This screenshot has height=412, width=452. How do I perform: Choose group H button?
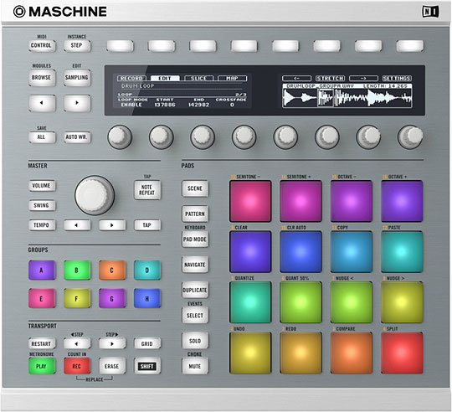147,298
